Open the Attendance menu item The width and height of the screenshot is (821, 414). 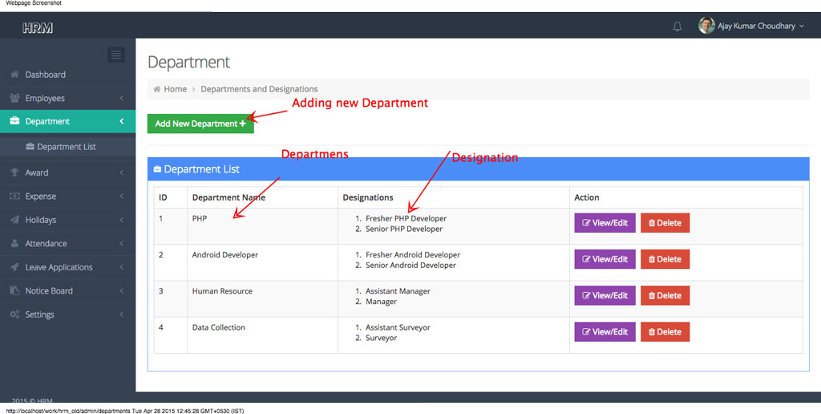click(46, 244)
